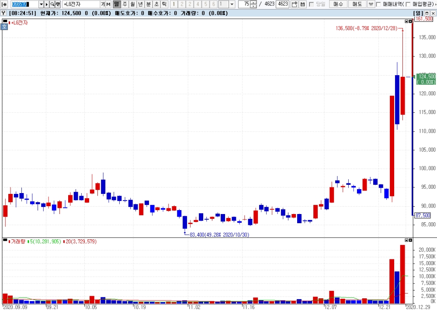Click the 5-day volume average legend
Viewport: 437px width, 311px height.
pyautogui.click(x=45, y=242)
